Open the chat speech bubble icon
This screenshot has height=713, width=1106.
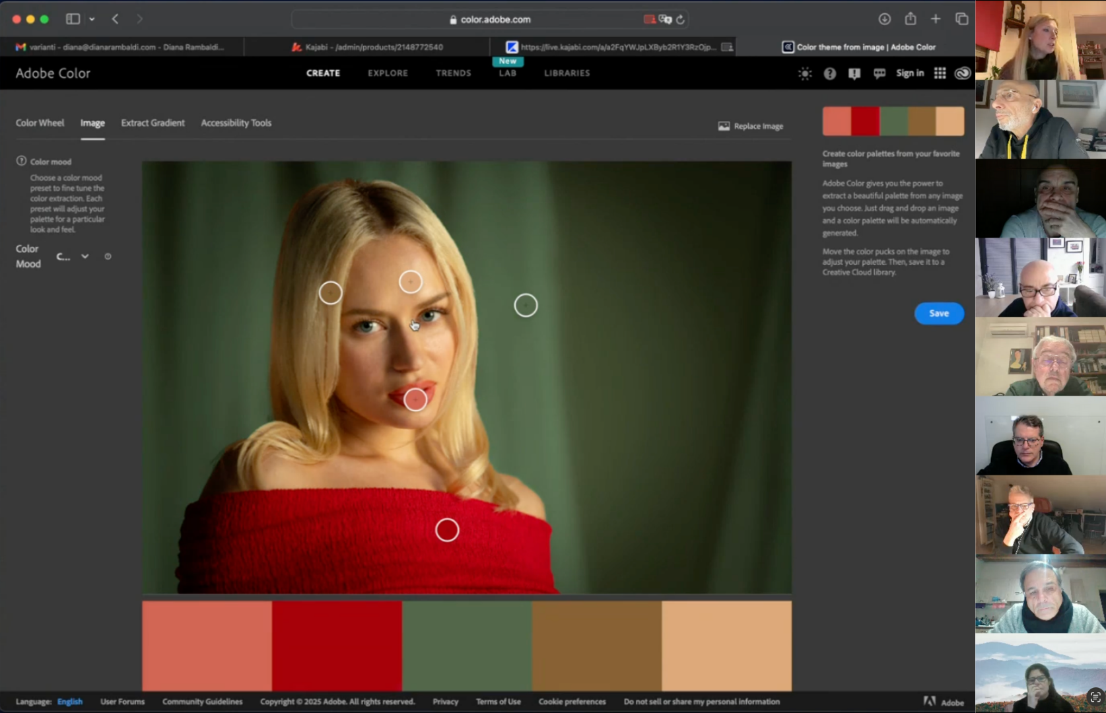click(880, 73)
